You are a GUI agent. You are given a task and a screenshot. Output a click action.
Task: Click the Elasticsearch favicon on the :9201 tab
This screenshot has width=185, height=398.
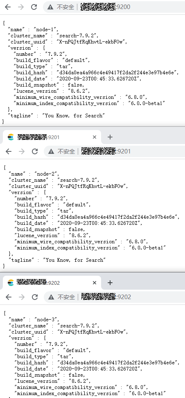pyautogui.click(x=11, y=137)
